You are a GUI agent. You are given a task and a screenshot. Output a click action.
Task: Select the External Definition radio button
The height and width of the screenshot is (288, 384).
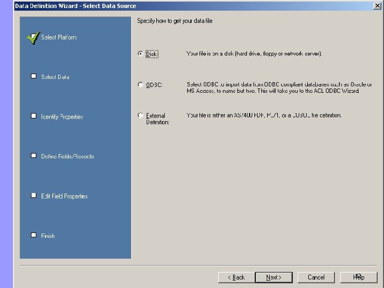(141, 115)
